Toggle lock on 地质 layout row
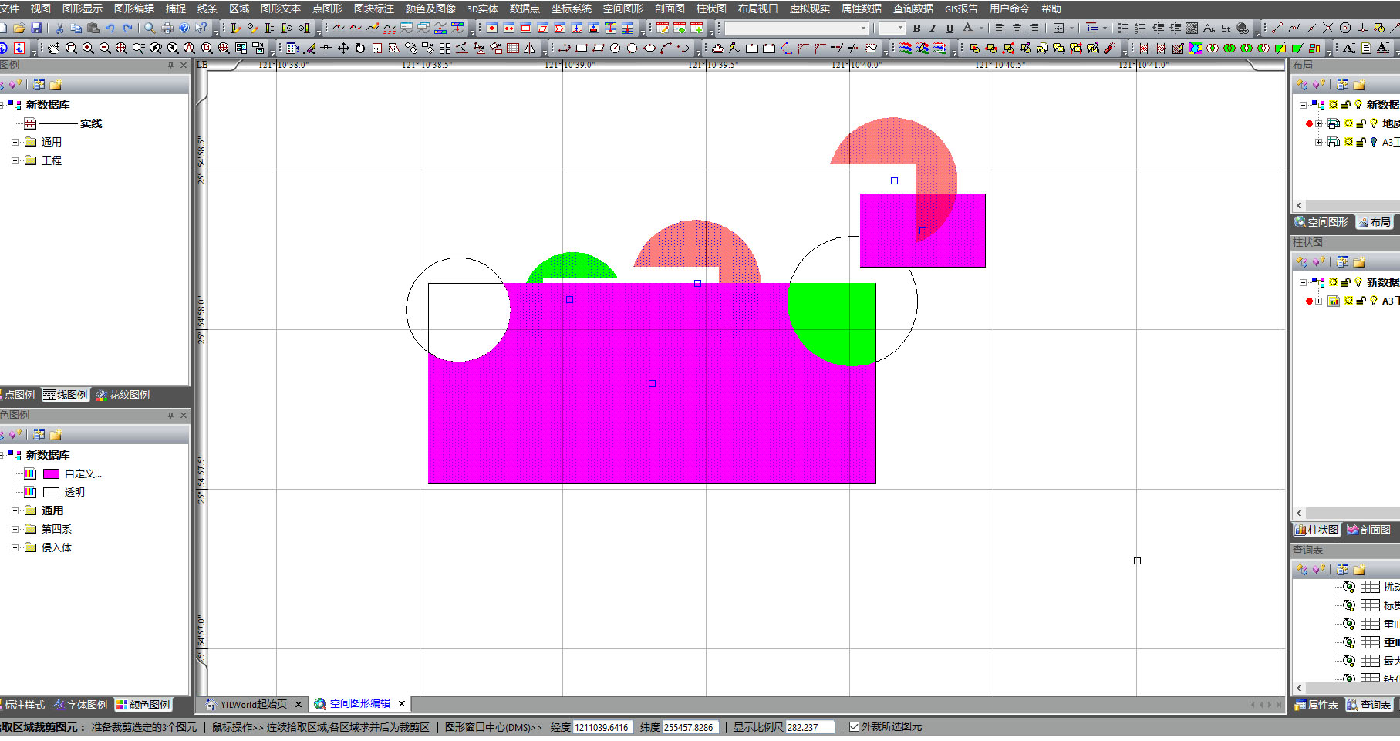Viewport: 1400px width, 741px height. 1361,123
